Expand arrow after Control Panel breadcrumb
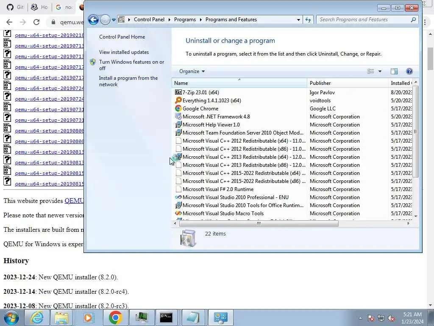This screenshot has height=326, width=434. pyautogui.click(x=170, y=20)
